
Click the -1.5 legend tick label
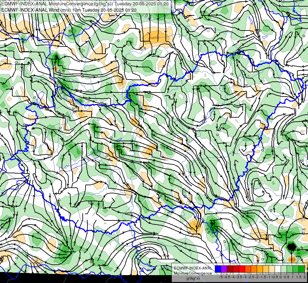coord(263,277)
